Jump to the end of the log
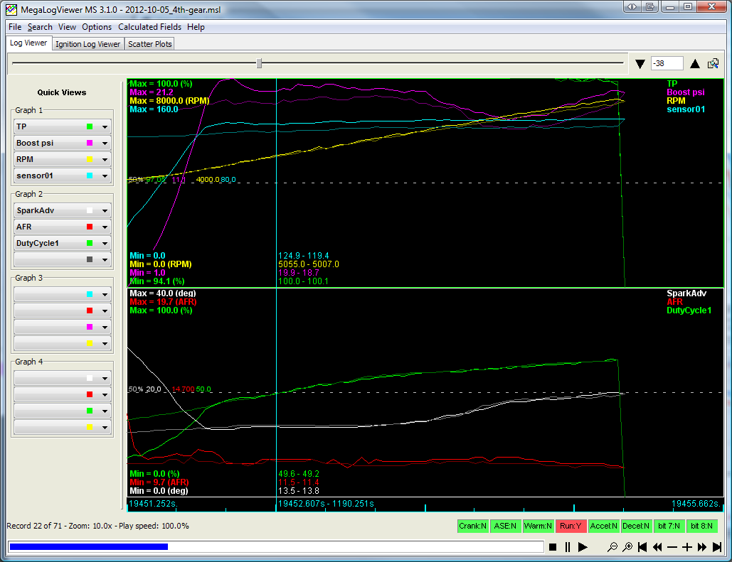 point(717,546)
